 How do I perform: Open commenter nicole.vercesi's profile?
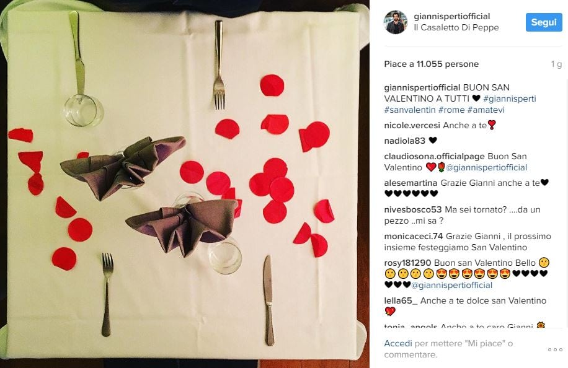pyautogui.click(x=412, y=126)
